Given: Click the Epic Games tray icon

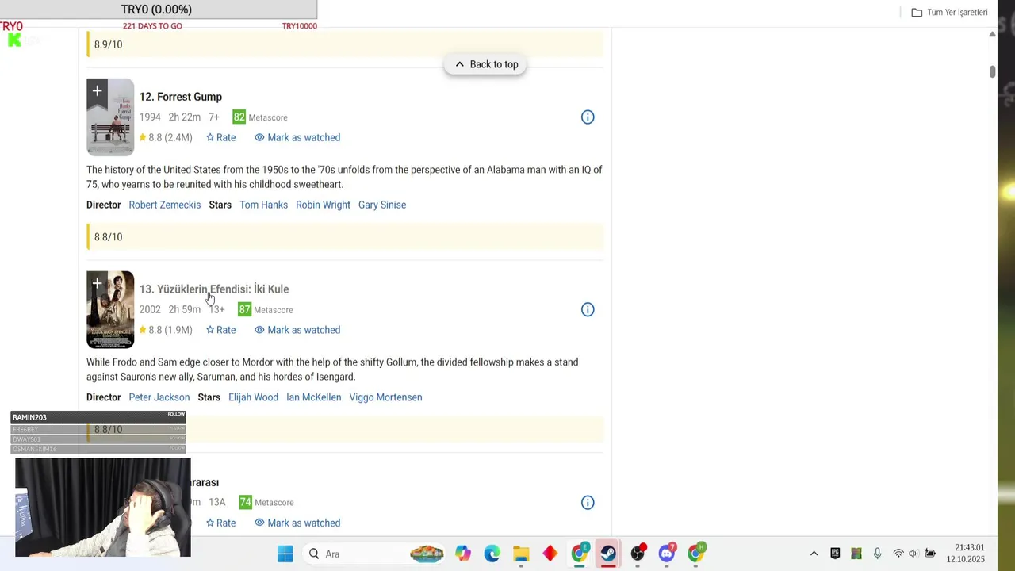Looking at the screenshot, I should [x=835, y=554].
